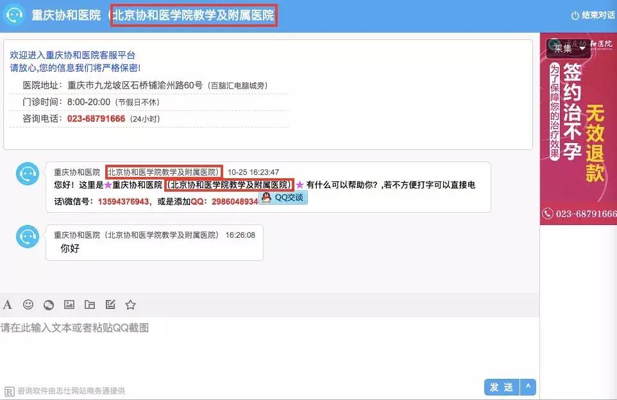Open the emoticon picker icon
Screen dimensions: 617x400
tap(29, 304)
